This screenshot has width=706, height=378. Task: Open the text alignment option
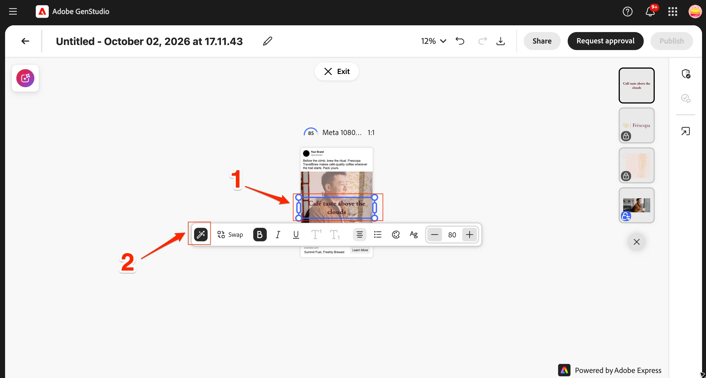click(359, 235)
